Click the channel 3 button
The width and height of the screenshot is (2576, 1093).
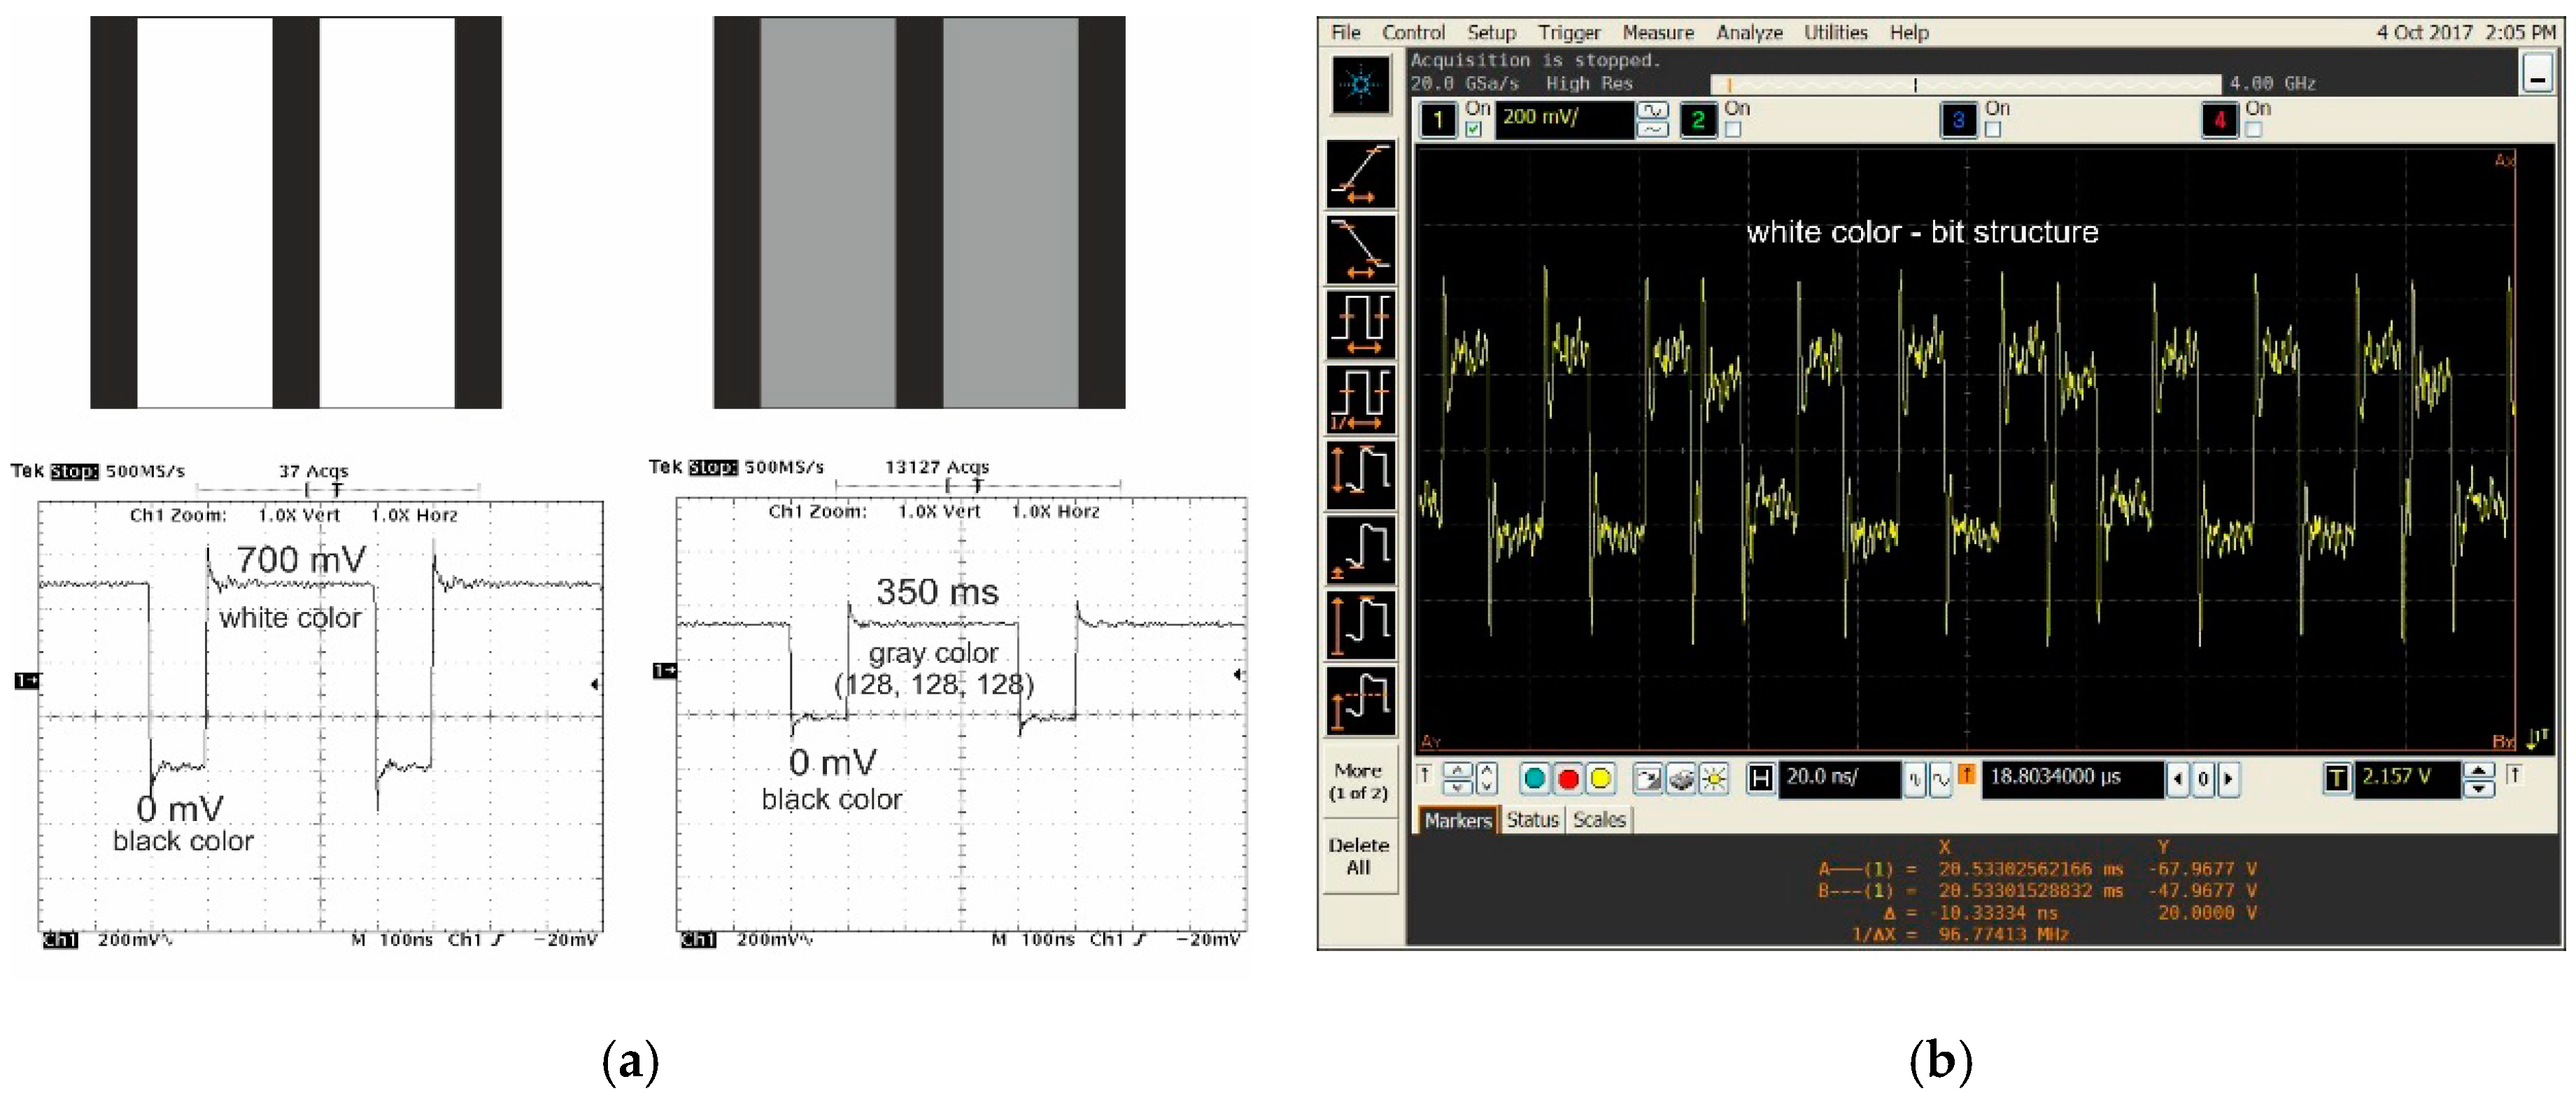[x=1958, y=121]
